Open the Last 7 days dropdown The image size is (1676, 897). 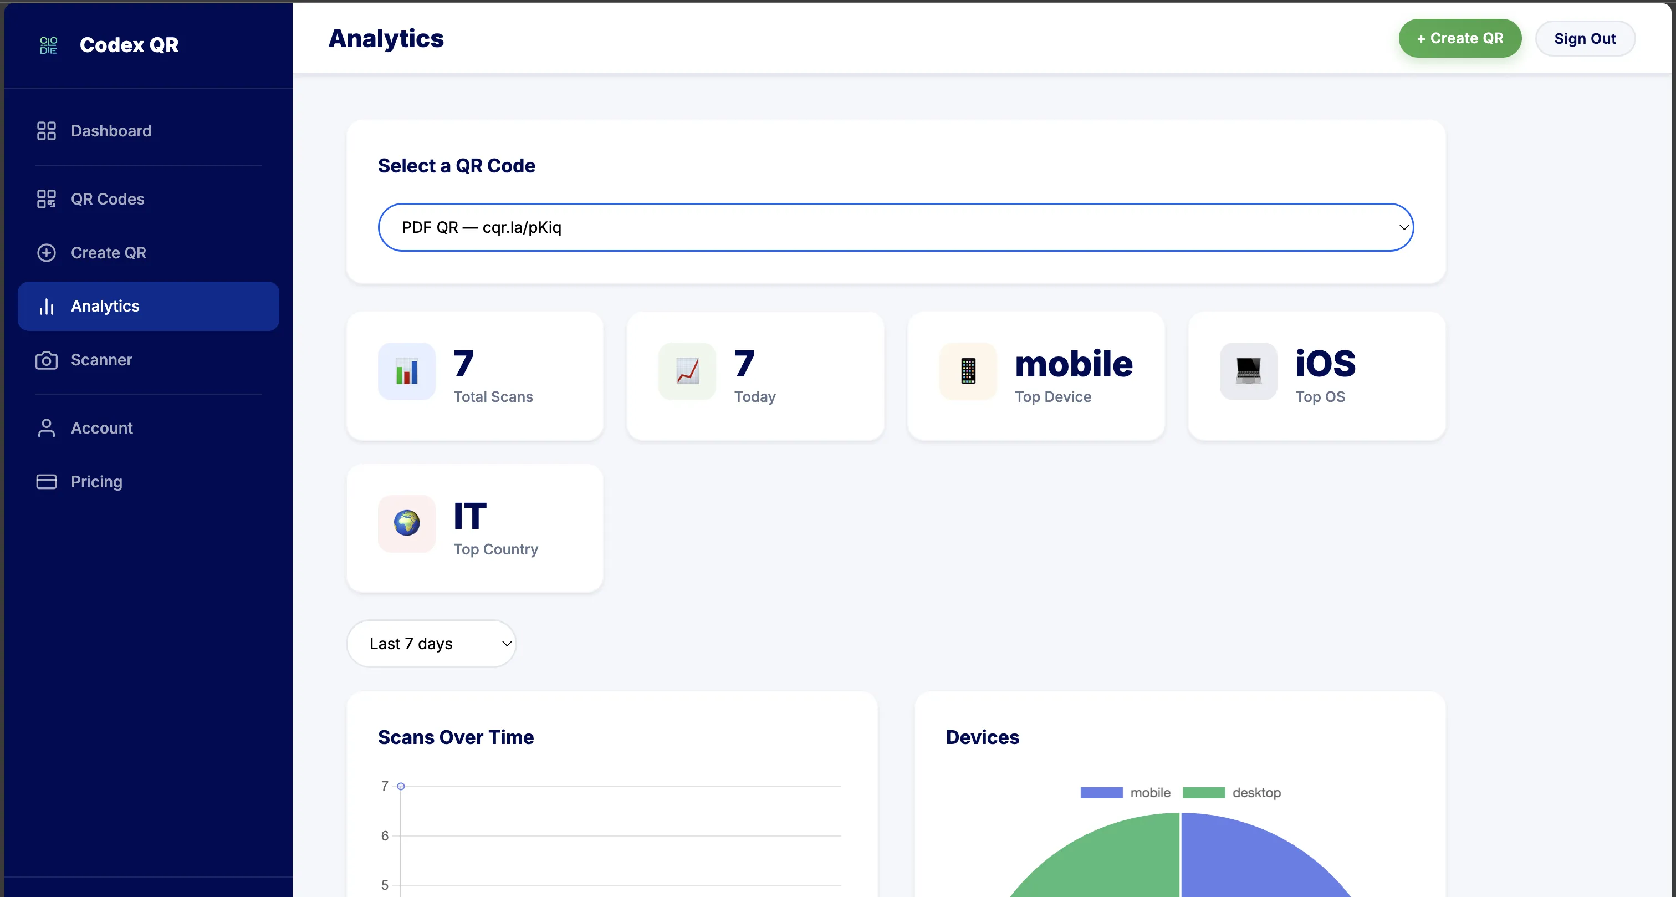click(431, 643)
